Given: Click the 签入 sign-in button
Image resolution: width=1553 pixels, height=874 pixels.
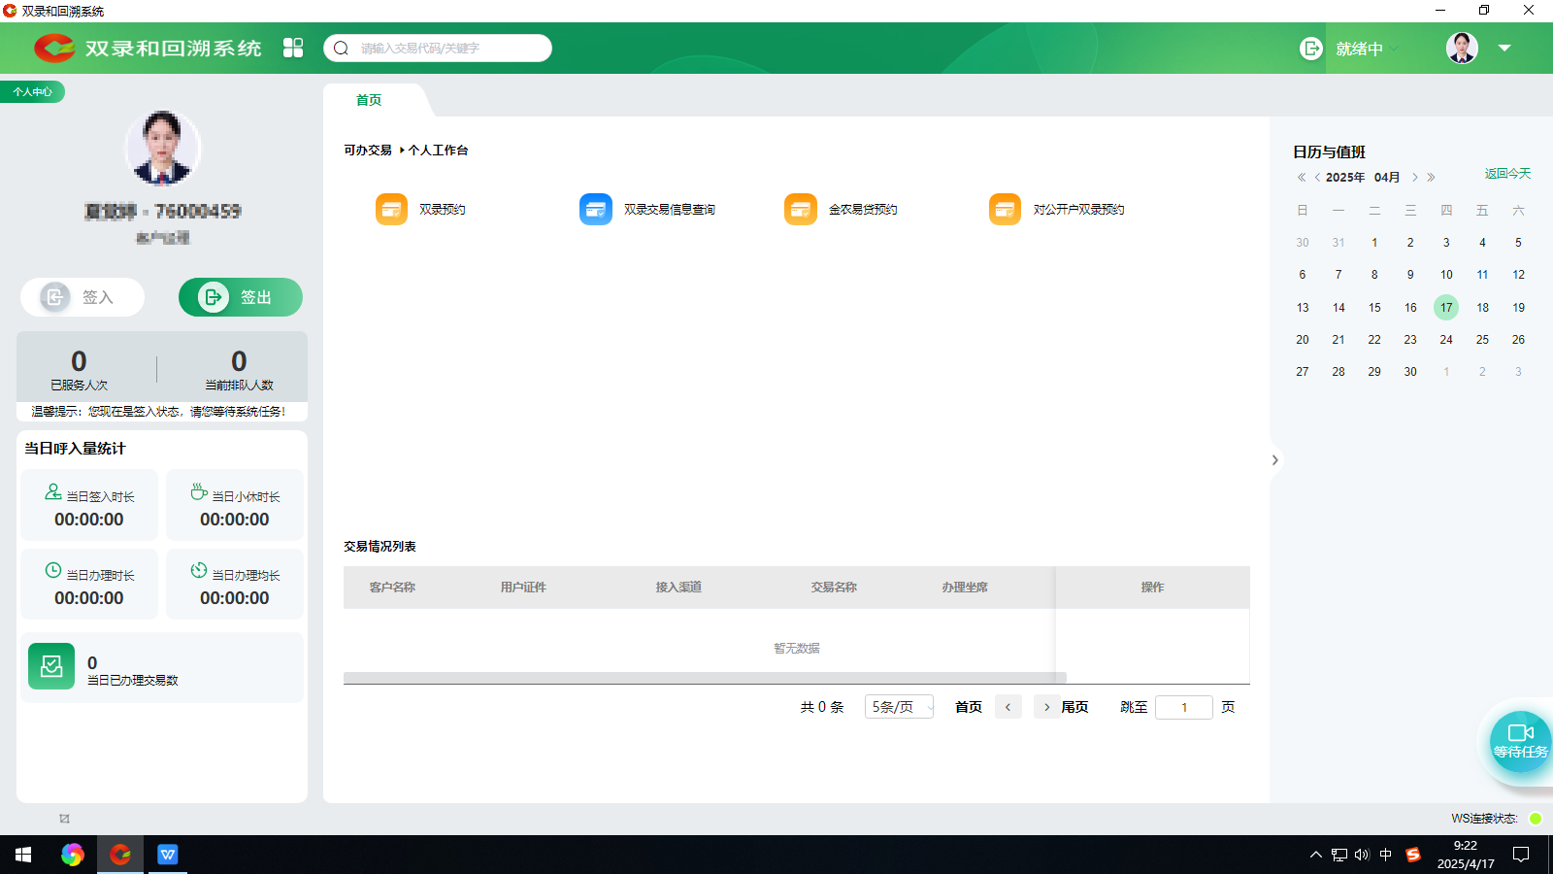Looking at the screenshot, I should point(83,297).
